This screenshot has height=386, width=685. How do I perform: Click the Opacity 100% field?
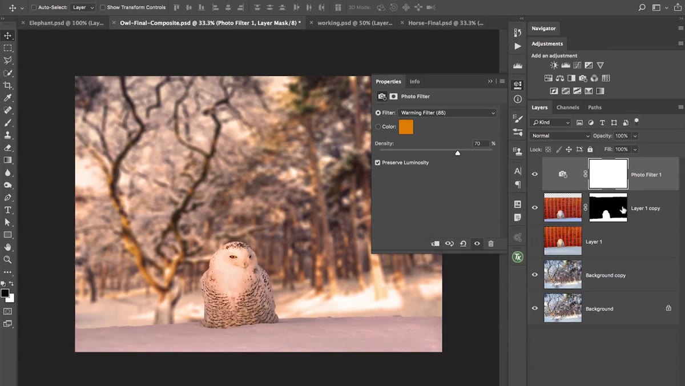pos(622,136)
